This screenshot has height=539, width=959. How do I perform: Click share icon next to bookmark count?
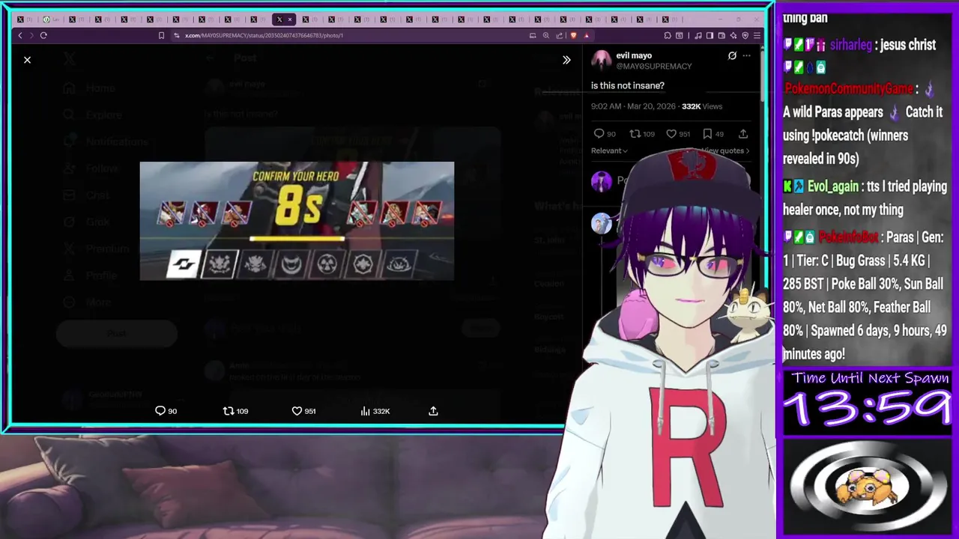click(743, 134)
